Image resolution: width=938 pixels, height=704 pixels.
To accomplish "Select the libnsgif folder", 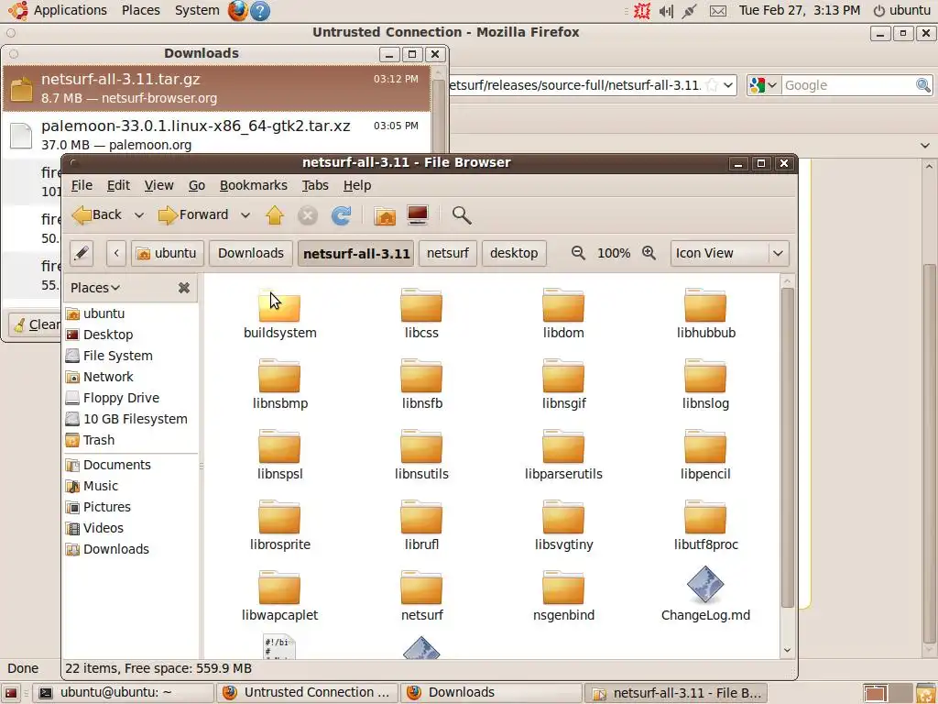I will (x=563, y=385).
